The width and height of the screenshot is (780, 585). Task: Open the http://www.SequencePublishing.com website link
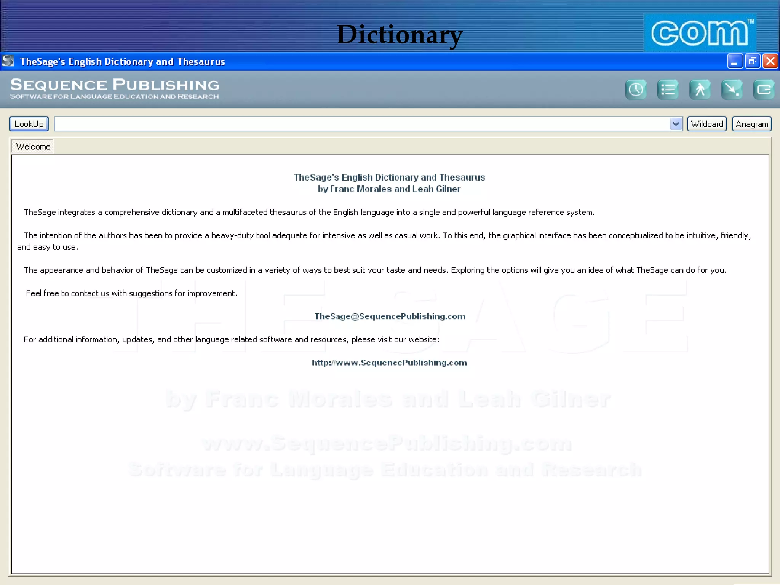tap(389, 363)
